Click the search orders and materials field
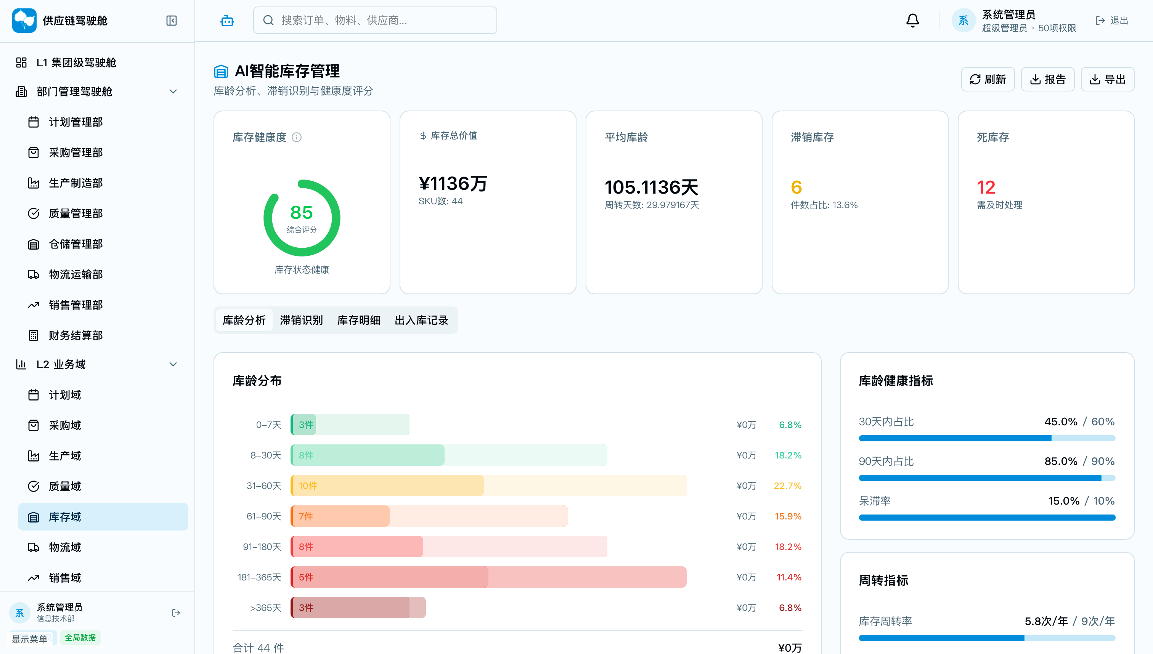This screenshot has height=654, width=1153. (375, 21)
